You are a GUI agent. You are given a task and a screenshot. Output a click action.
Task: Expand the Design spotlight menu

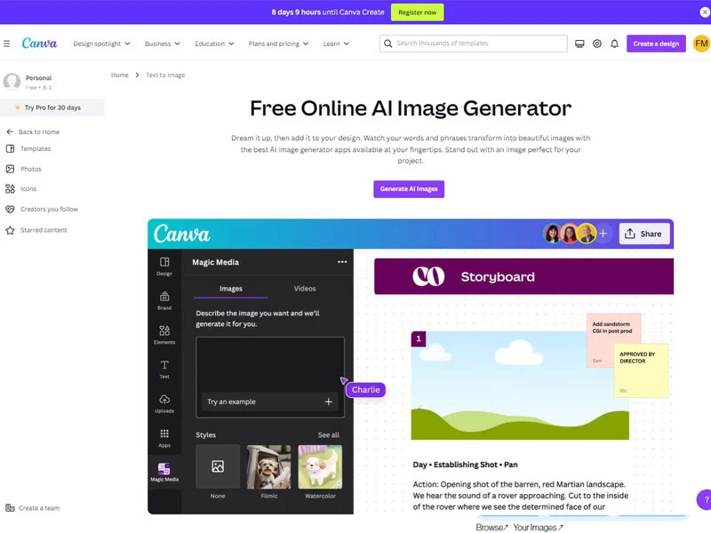coord(101,44)
